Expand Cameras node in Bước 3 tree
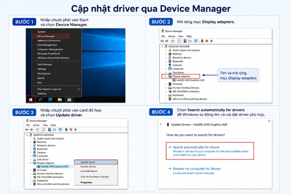The image size is (291, 194). click(31, 152)
